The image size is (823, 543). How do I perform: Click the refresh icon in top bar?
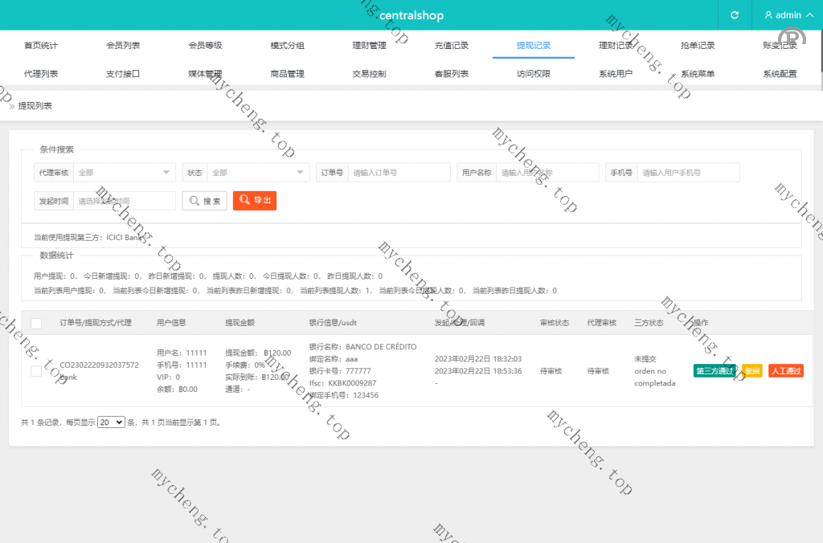(734, 15)
